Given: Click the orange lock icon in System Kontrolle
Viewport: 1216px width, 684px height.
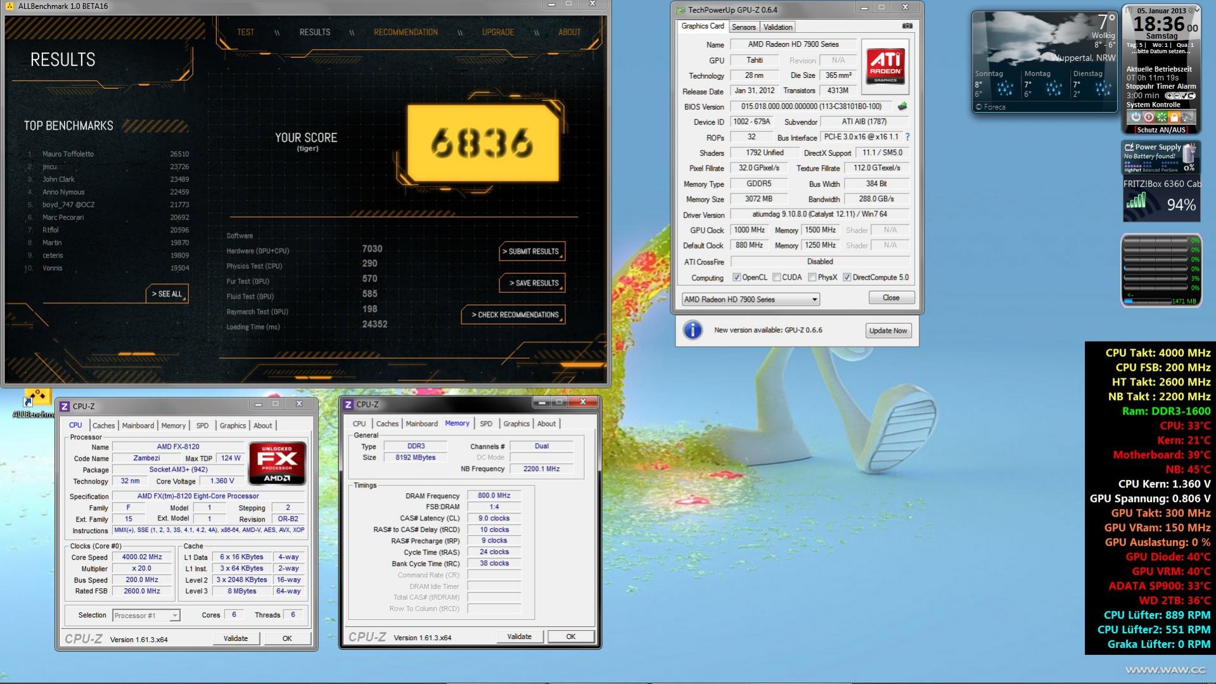Looking at the screenshot, I should click(x=1174, y=117).
